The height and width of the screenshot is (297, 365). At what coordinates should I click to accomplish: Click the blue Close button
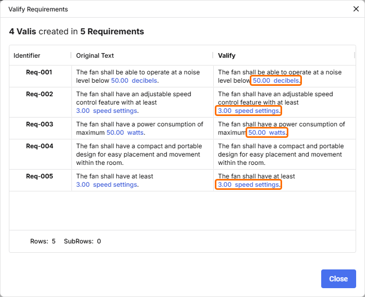338,279
